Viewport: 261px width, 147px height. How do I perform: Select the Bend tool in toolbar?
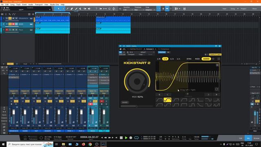coord(84,9)
